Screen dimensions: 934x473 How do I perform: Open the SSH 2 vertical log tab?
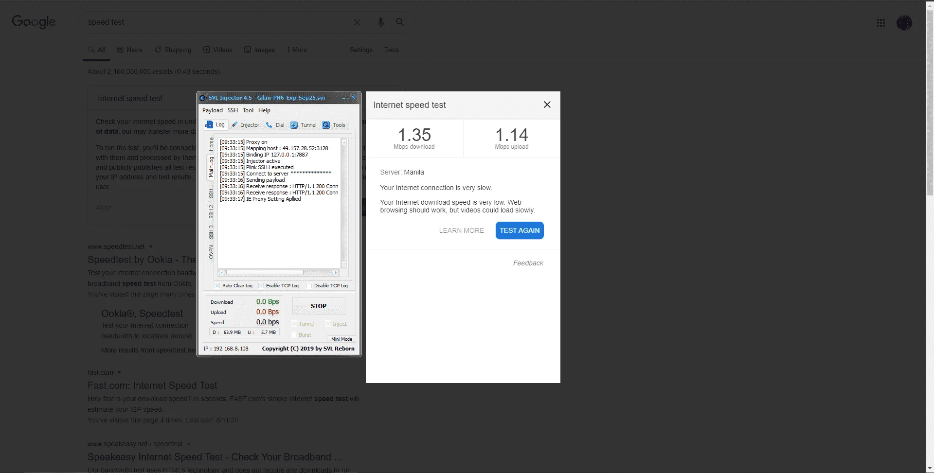[211, 212]
